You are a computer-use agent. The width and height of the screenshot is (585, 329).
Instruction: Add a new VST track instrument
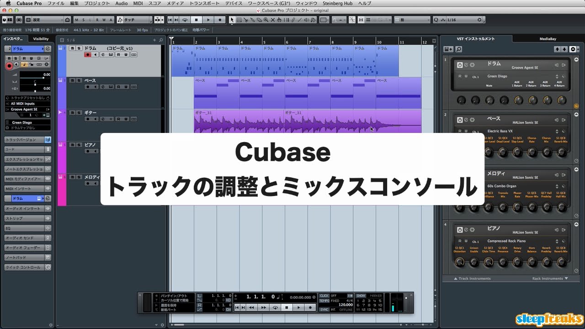[x=448, y=49]
